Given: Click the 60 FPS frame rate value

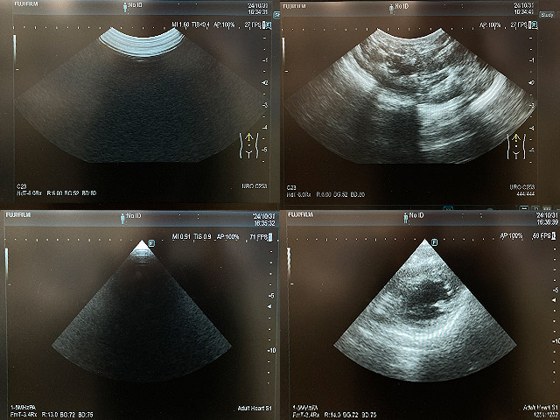Looking at the screenshot, I should [542, 235].
